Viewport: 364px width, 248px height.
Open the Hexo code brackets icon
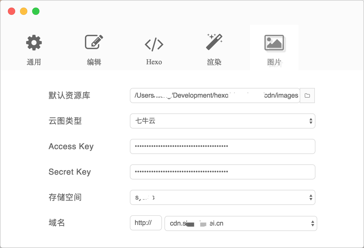pyautogui.click(x=154, y=44)
